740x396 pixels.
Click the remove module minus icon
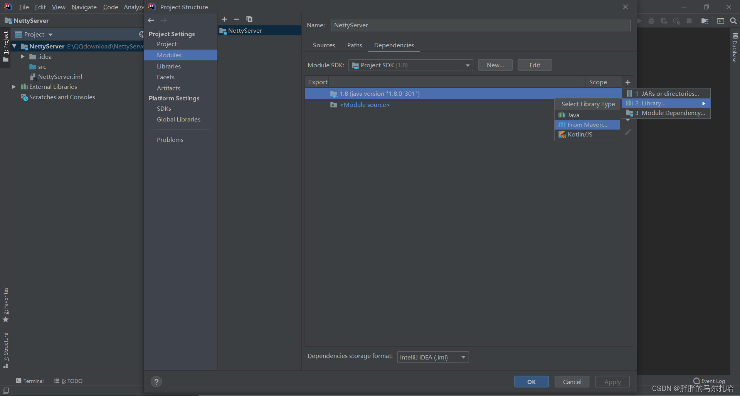tap(237, 19)
